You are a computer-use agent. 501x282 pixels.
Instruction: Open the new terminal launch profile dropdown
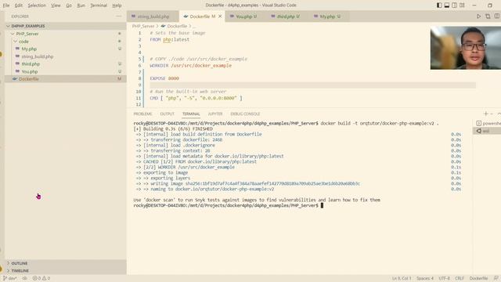[x=492, y=114]
